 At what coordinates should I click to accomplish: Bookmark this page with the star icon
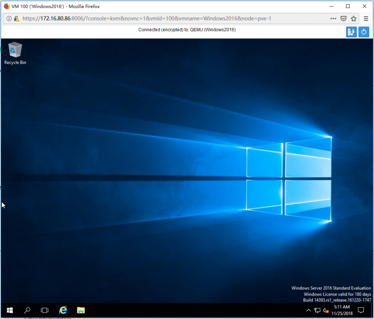354,19
